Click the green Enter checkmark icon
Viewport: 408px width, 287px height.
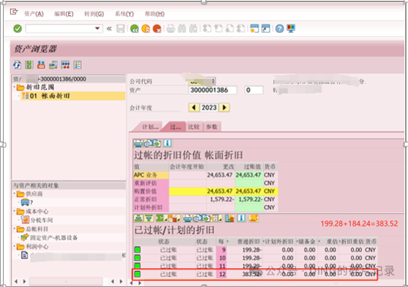point(18,29)
